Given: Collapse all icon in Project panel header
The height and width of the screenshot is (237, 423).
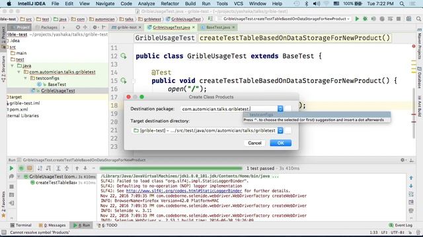Looking at the screenshot, I should (85, 27).
